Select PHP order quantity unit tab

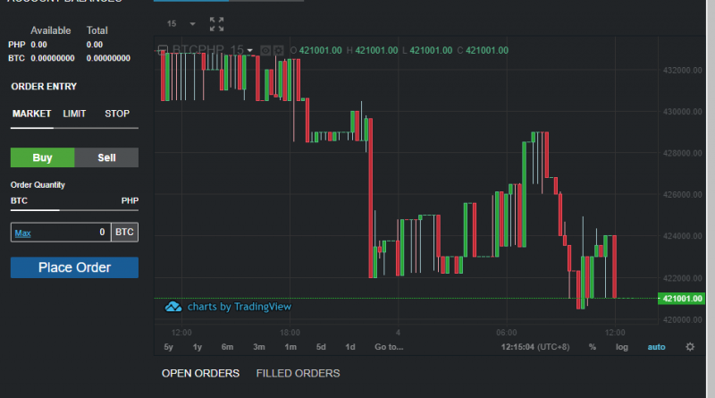click(x=130, y=201)
